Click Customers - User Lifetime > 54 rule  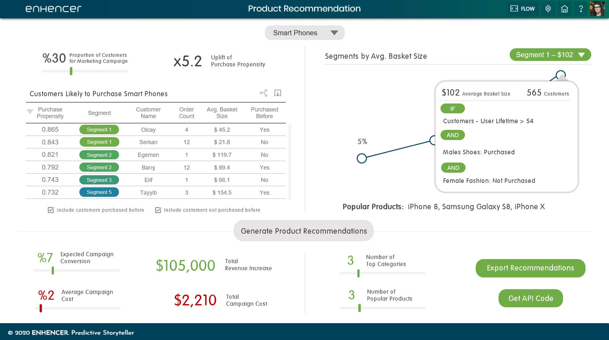click(488, 121)
